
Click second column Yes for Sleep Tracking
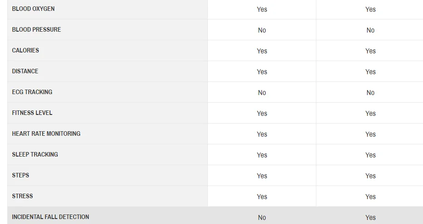[370, 155]
